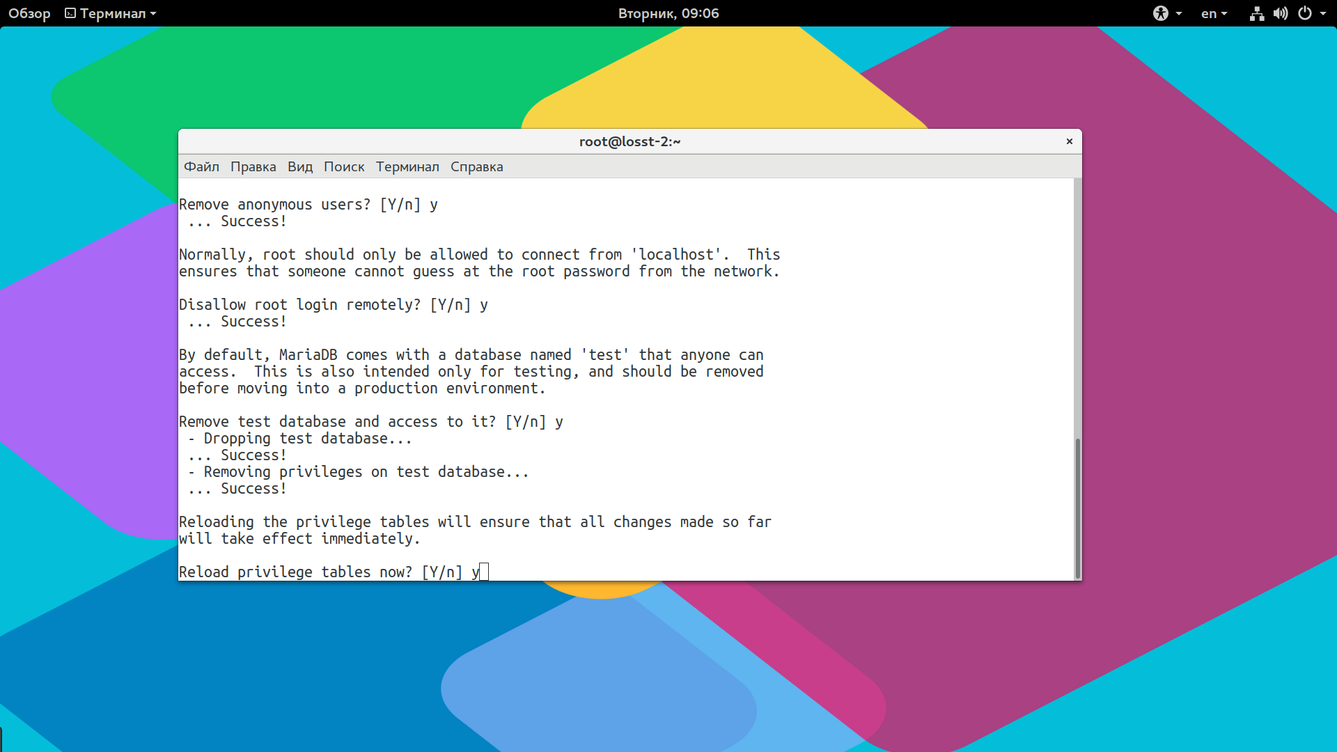Click the power icon

click(1305, 13)
